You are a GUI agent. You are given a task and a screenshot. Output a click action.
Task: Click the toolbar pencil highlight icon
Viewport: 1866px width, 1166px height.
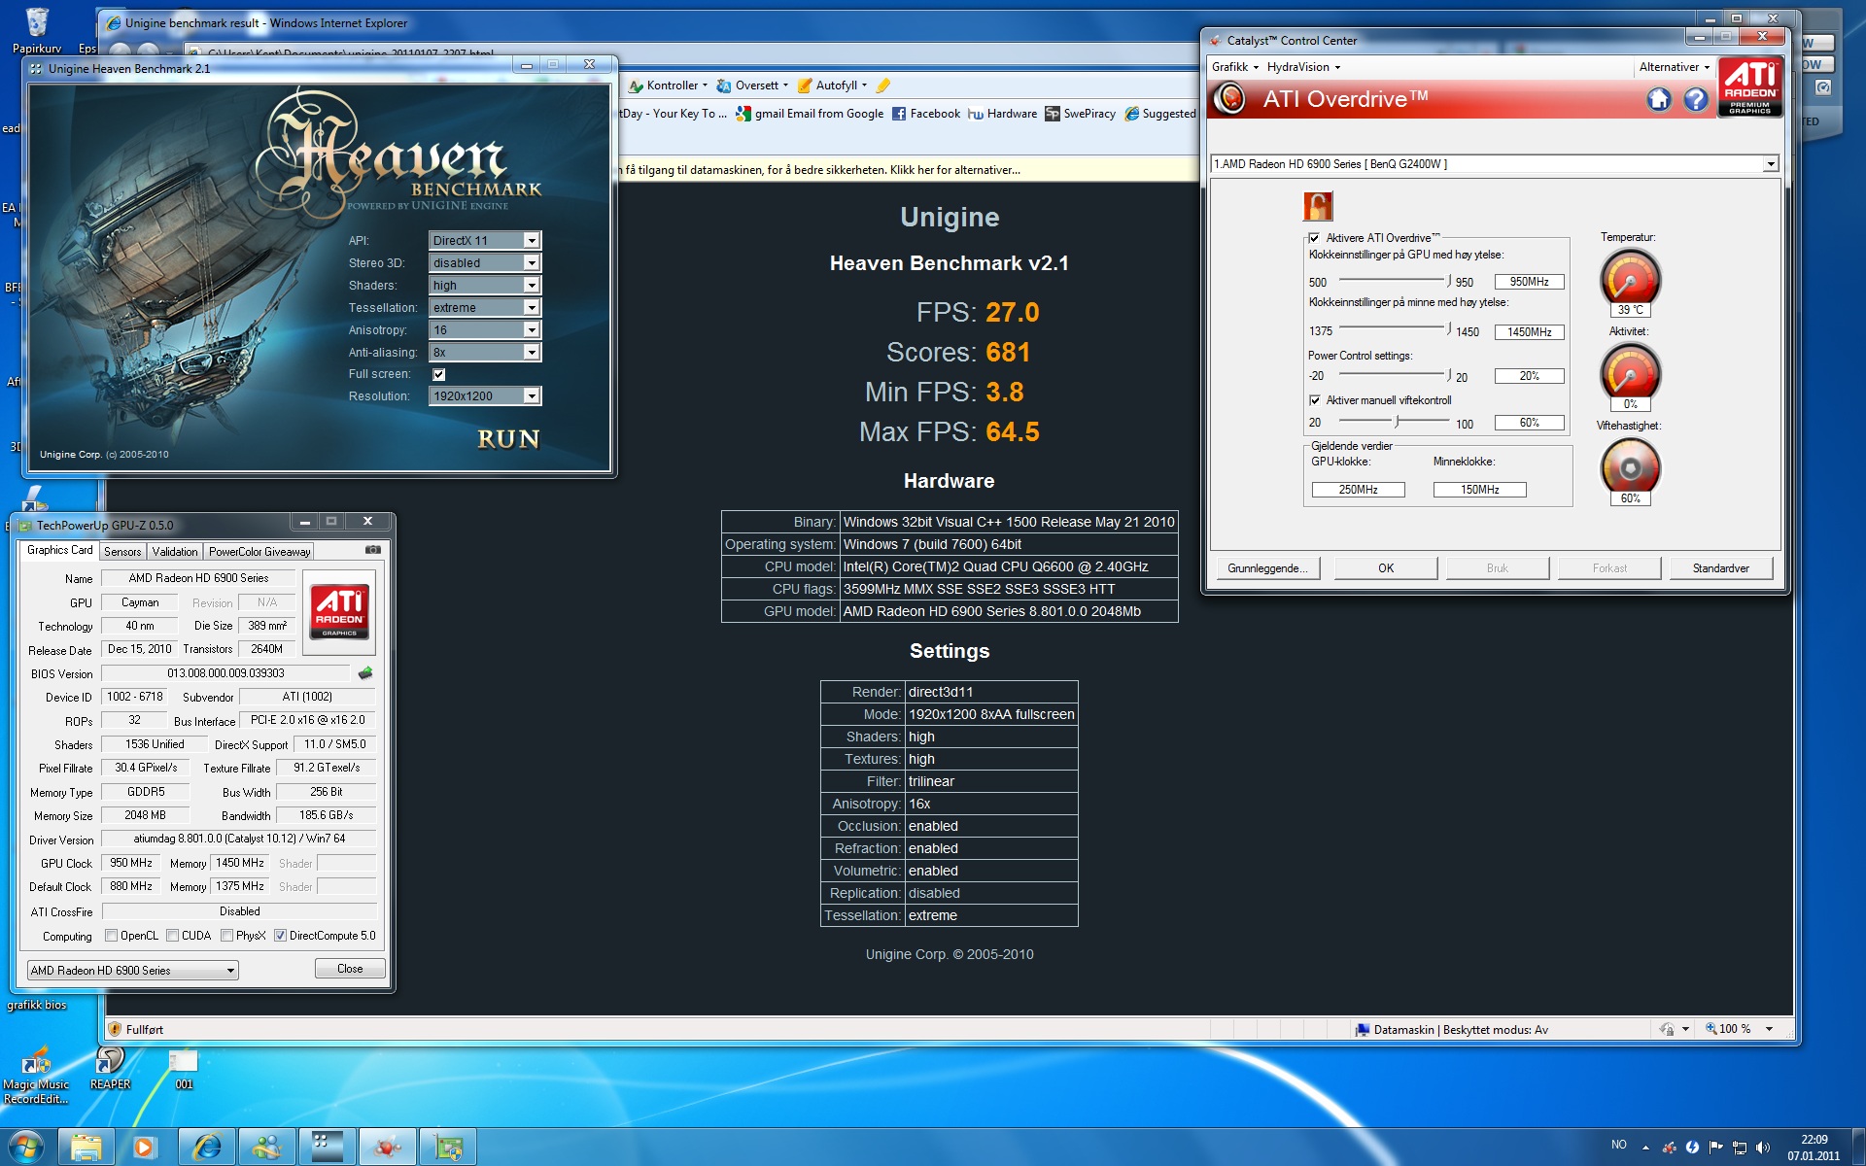882,86
